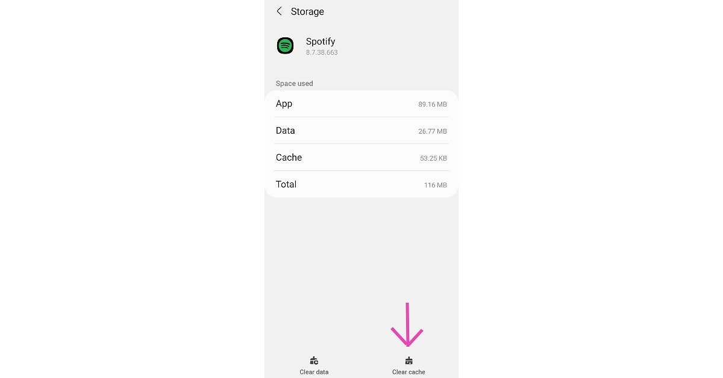The width and height of the screenshot is (723, 378).
Task: Tap the Space used section header
Action: 295,84
